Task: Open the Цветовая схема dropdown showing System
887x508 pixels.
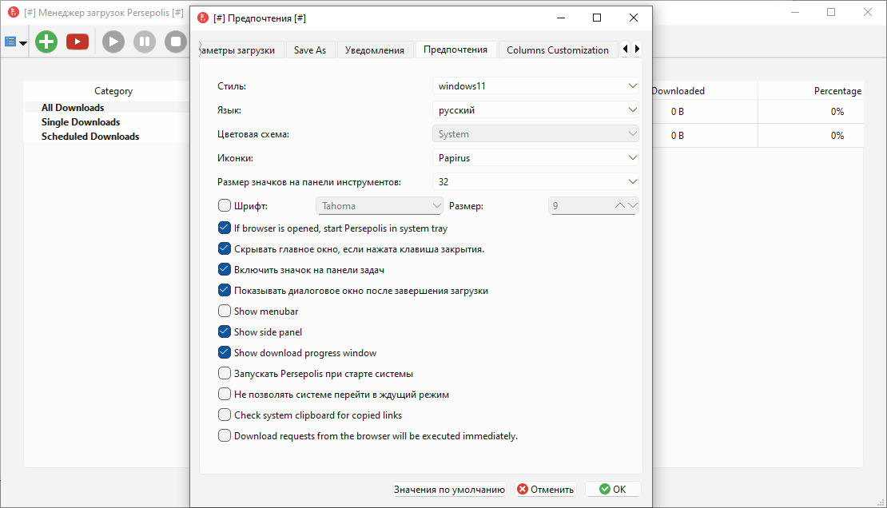Action: [x=535, y=134]
